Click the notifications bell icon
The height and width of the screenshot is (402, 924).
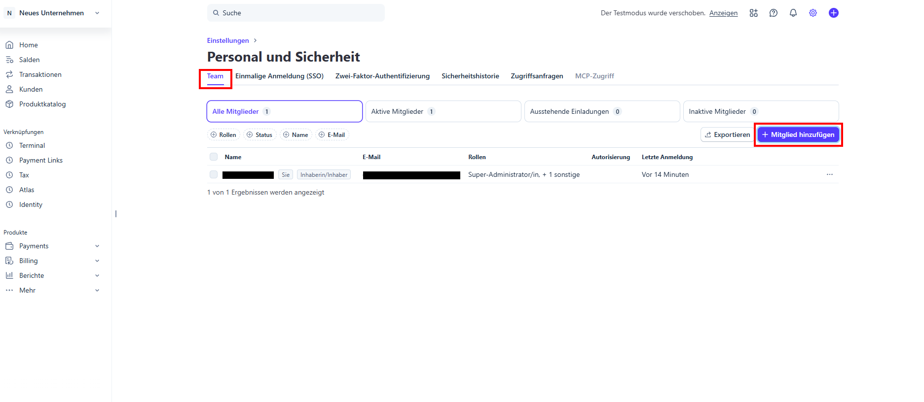[793, 13]
